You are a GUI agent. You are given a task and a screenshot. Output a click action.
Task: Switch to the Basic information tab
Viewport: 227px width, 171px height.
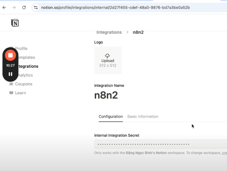(x=143, y=117)
